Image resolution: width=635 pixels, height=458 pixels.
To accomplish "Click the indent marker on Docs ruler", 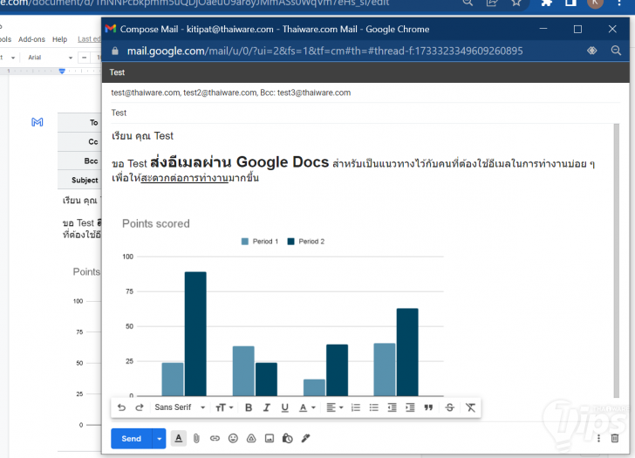I will [x=62, y=72].
